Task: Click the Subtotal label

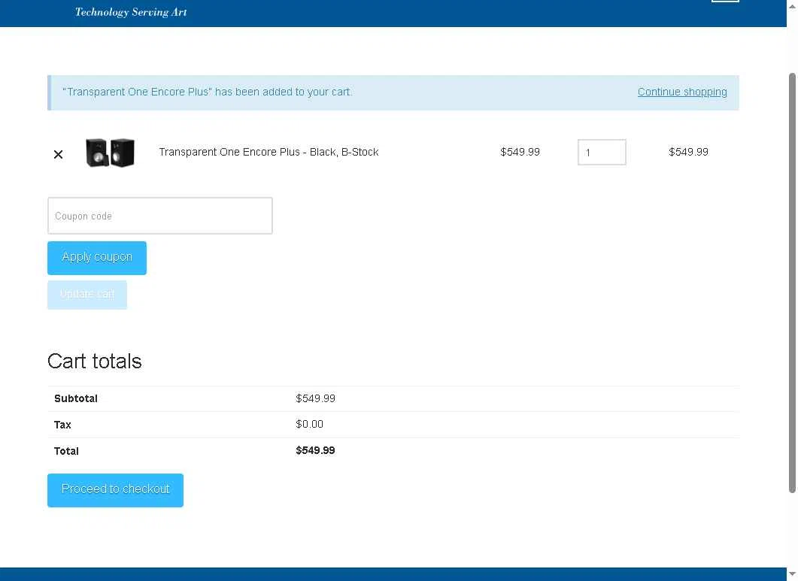Action: click(x=76, y=398)
